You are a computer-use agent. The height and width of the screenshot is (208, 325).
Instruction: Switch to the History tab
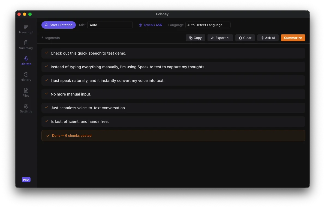pos(26,76)
